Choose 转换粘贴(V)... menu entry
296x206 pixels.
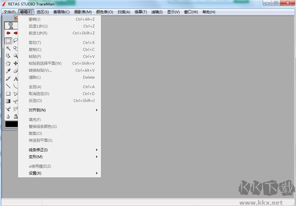[x=60, y=70]
